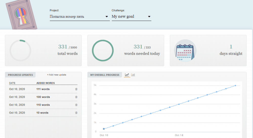Click the calendar streak icon
Screen dimensions: 253x138
185,50
